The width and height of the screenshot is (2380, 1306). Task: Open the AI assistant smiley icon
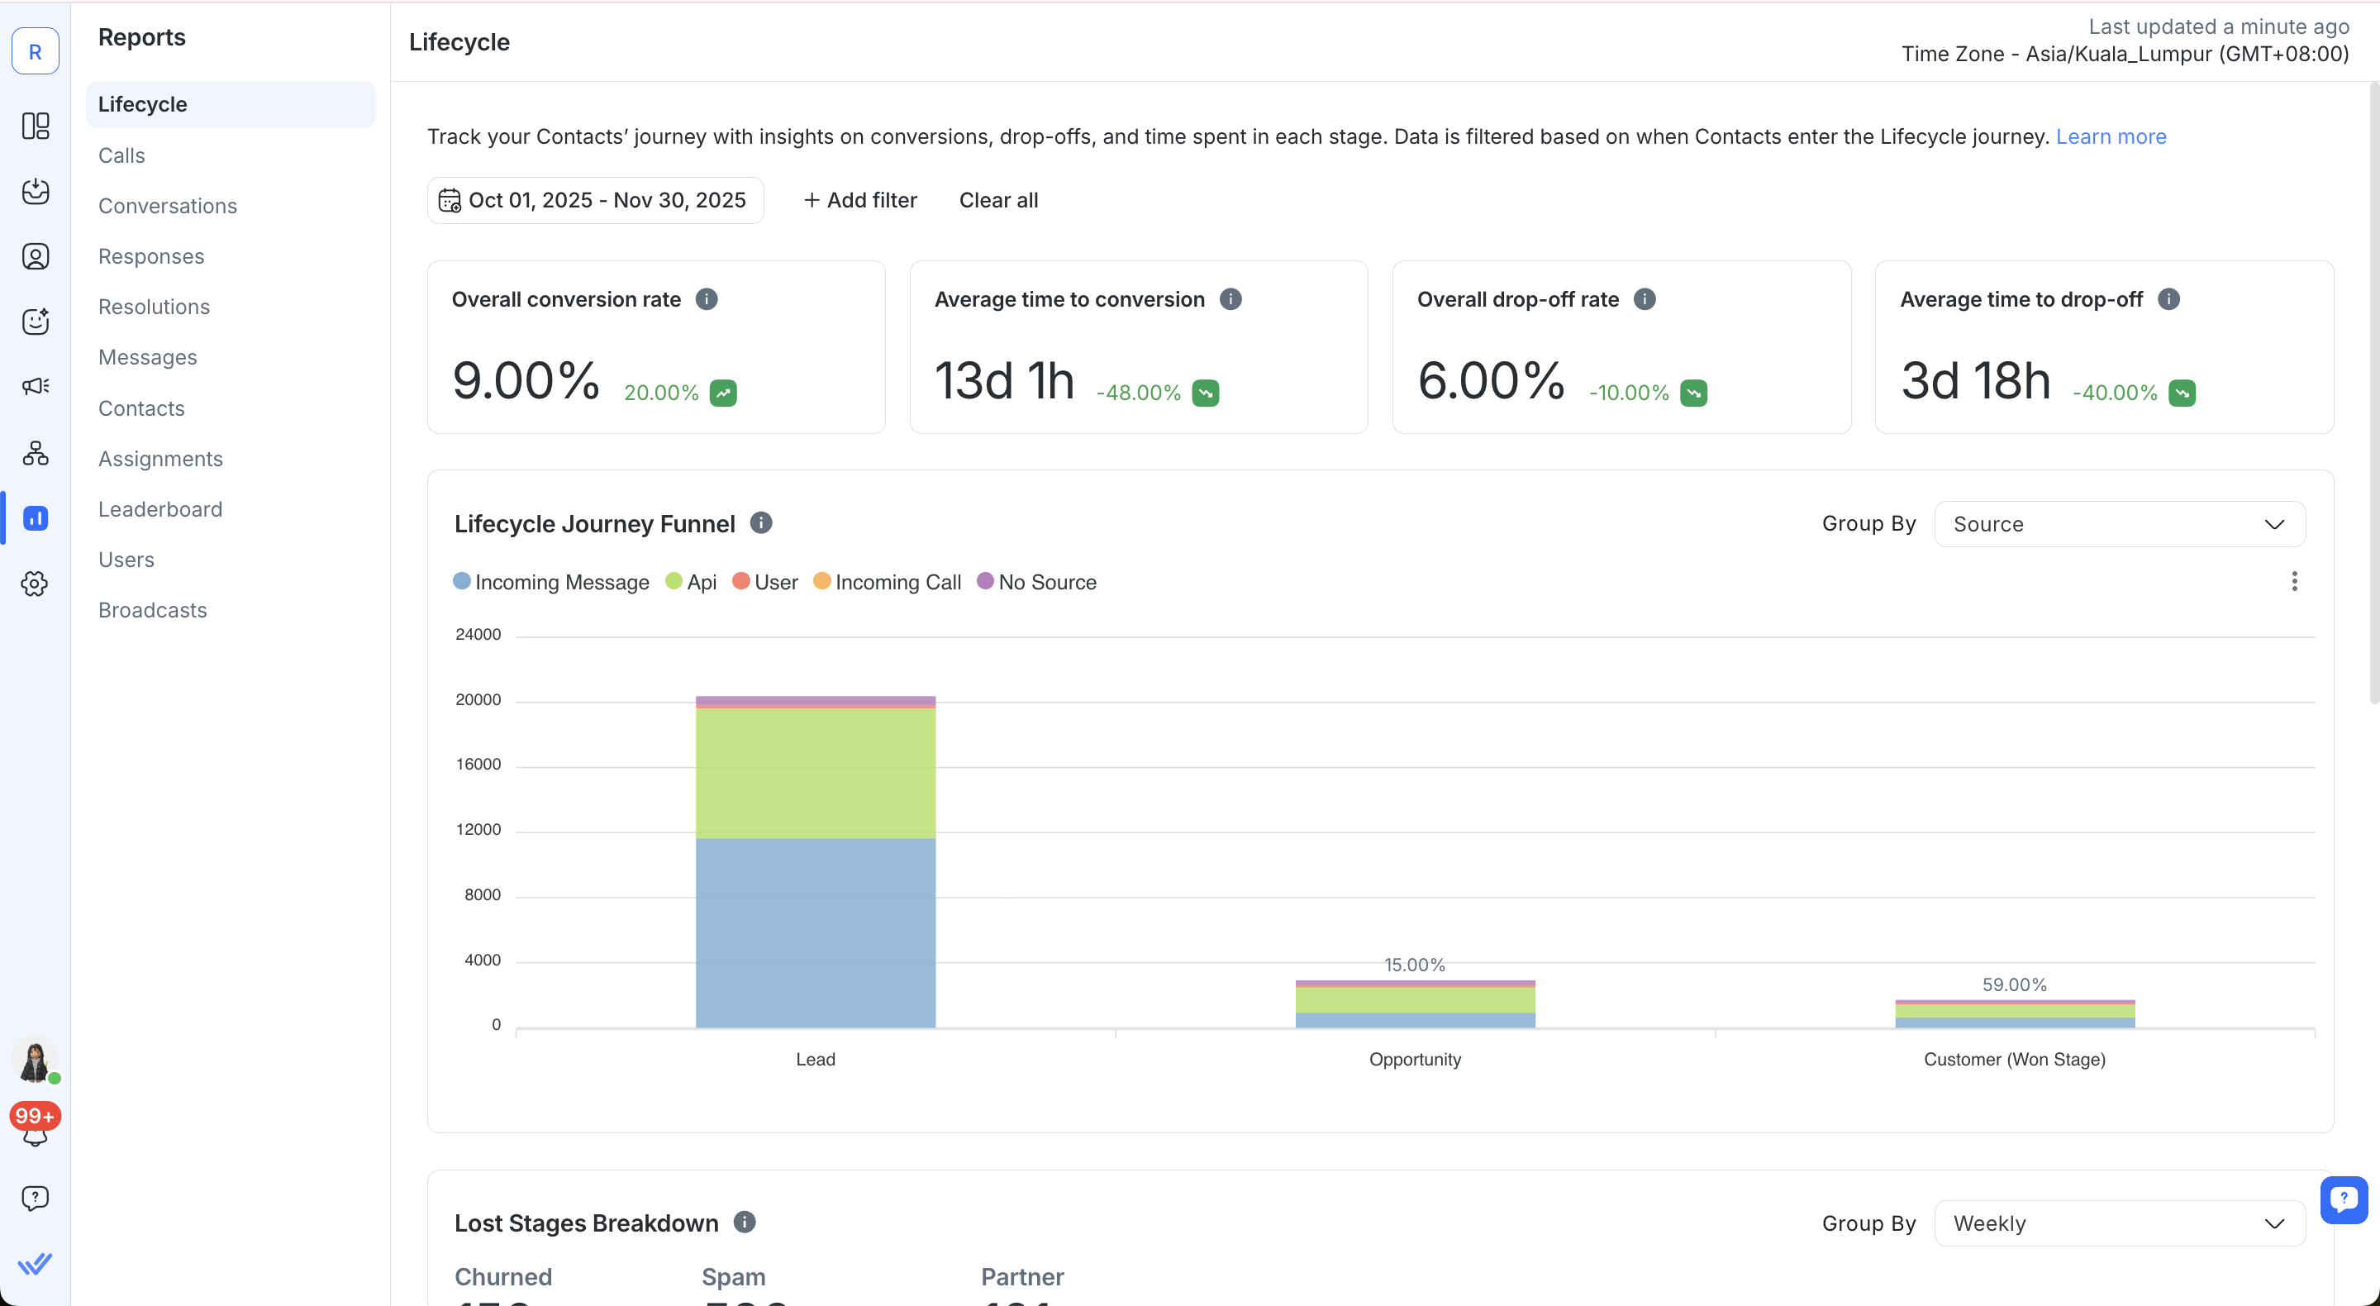coord(36,322)
